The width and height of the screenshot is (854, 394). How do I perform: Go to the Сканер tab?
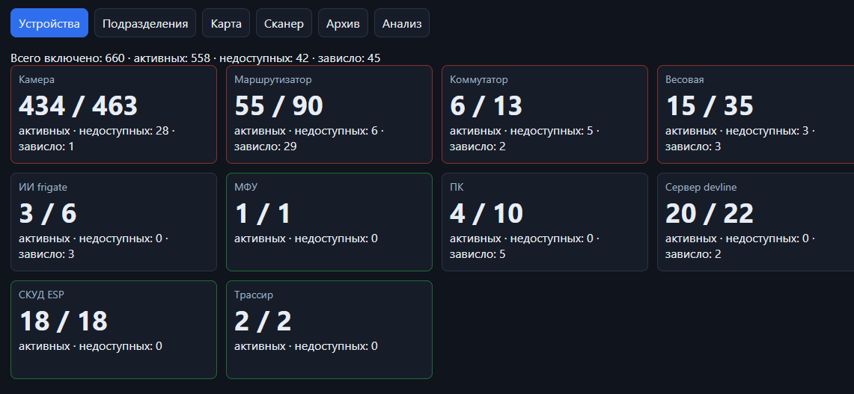pos(284,23)
